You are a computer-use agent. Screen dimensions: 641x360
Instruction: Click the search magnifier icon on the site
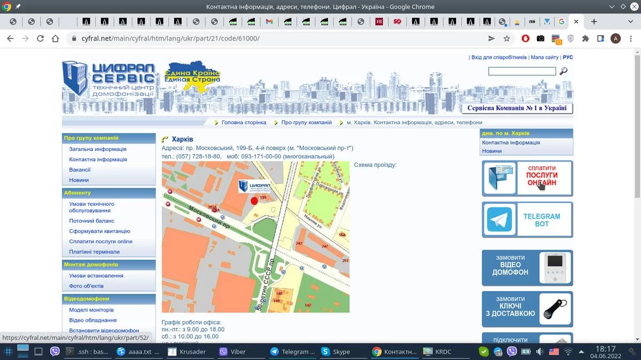click(x=563, y=71)
